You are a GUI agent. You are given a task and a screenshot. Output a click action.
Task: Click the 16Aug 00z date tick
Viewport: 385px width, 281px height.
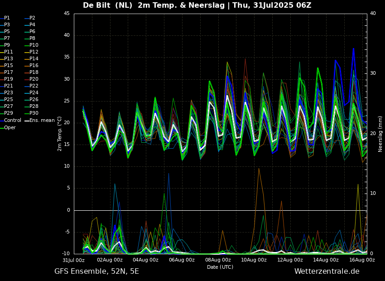click(362, 260)
